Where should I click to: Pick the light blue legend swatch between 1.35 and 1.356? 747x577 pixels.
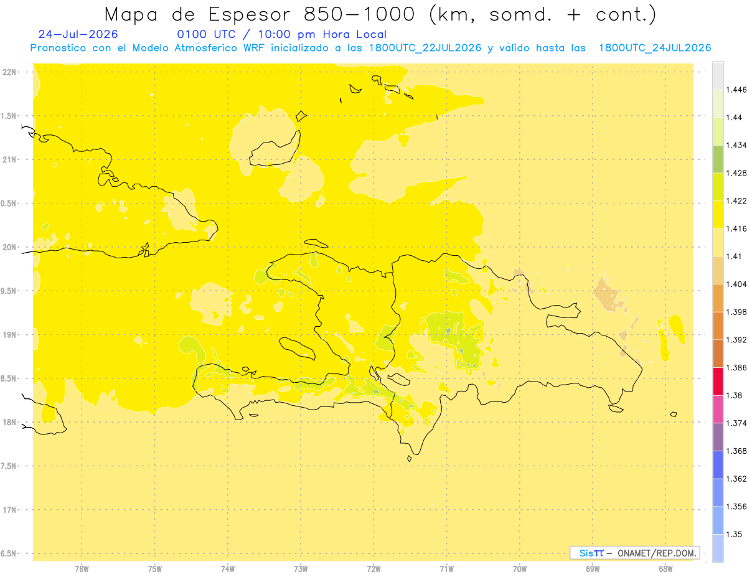pyautogui.click(x=718, y=520)
